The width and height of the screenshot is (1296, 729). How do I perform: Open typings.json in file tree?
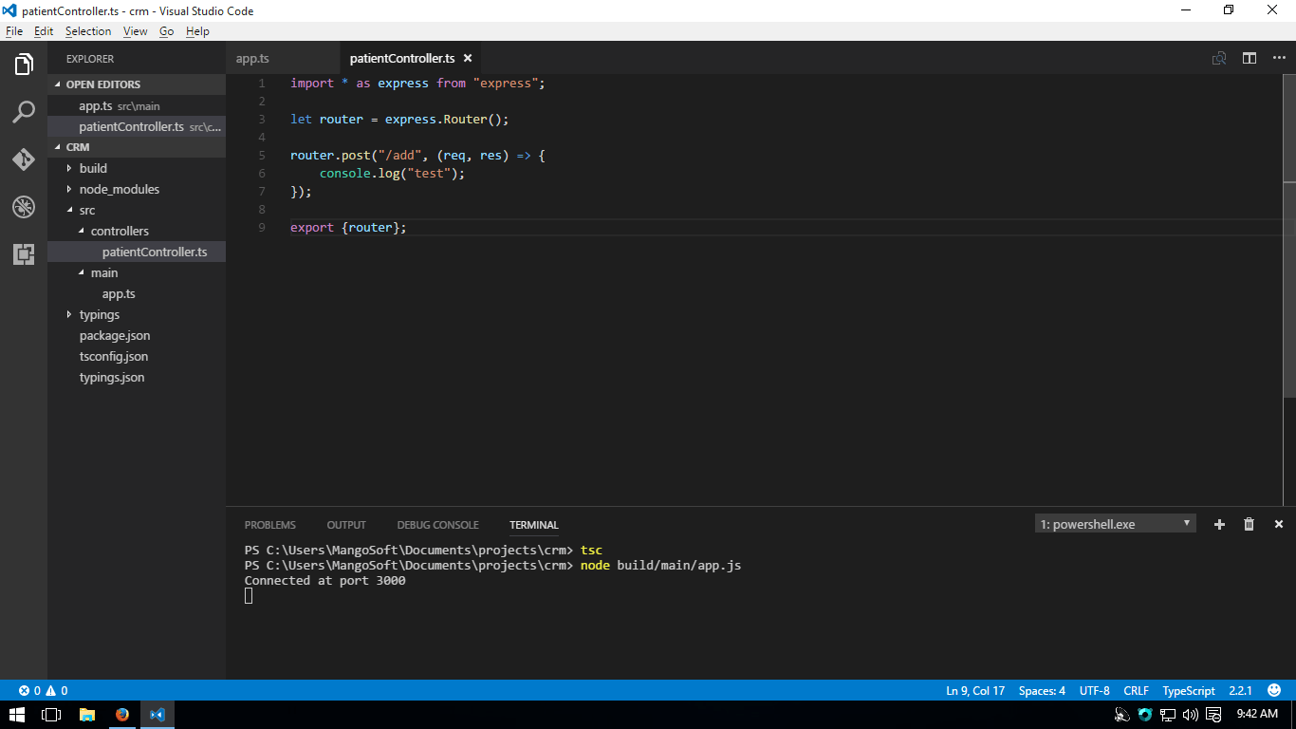(x=137, y=377)
